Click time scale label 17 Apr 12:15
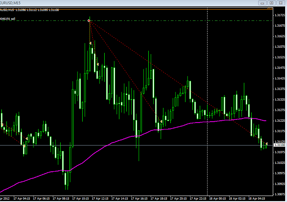The image size is (287, 202). [100, 198]
